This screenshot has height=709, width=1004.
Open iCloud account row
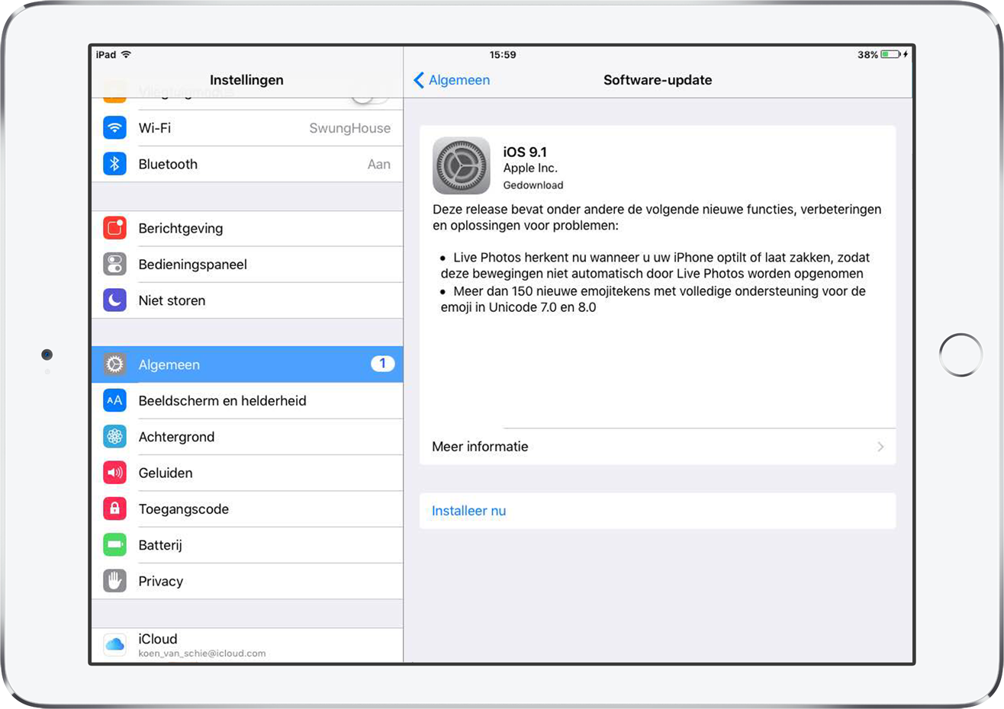click(x=247, y=645)
